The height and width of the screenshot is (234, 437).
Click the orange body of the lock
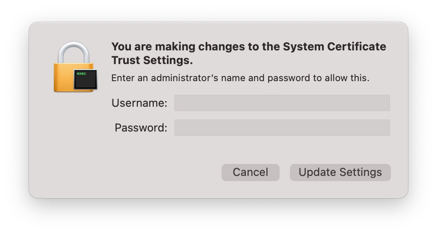pyautogui.click(x=63, y=78)
